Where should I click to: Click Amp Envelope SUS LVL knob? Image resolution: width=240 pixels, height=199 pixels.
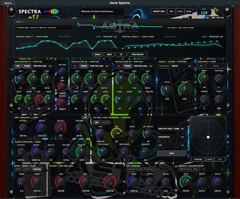(60, 128)
